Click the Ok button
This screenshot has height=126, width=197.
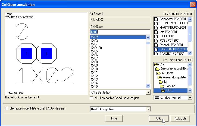(158, 118)
